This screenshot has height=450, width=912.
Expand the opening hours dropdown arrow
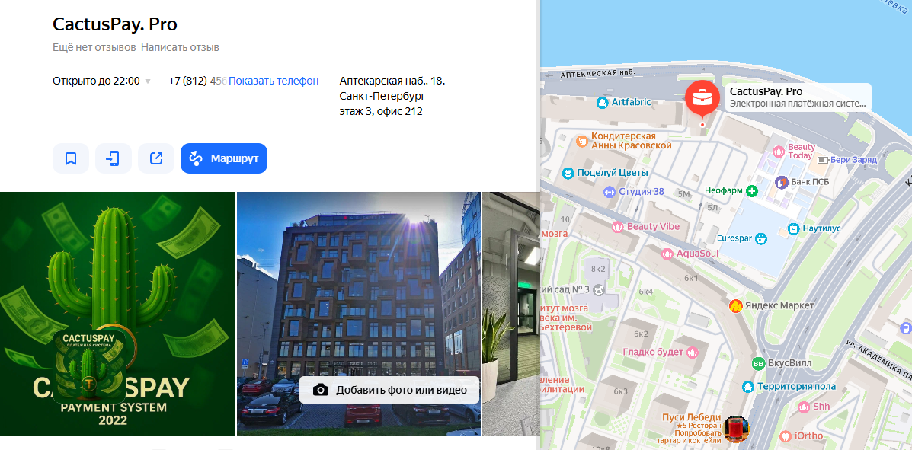pyautogui.click(x=148, y=81)
